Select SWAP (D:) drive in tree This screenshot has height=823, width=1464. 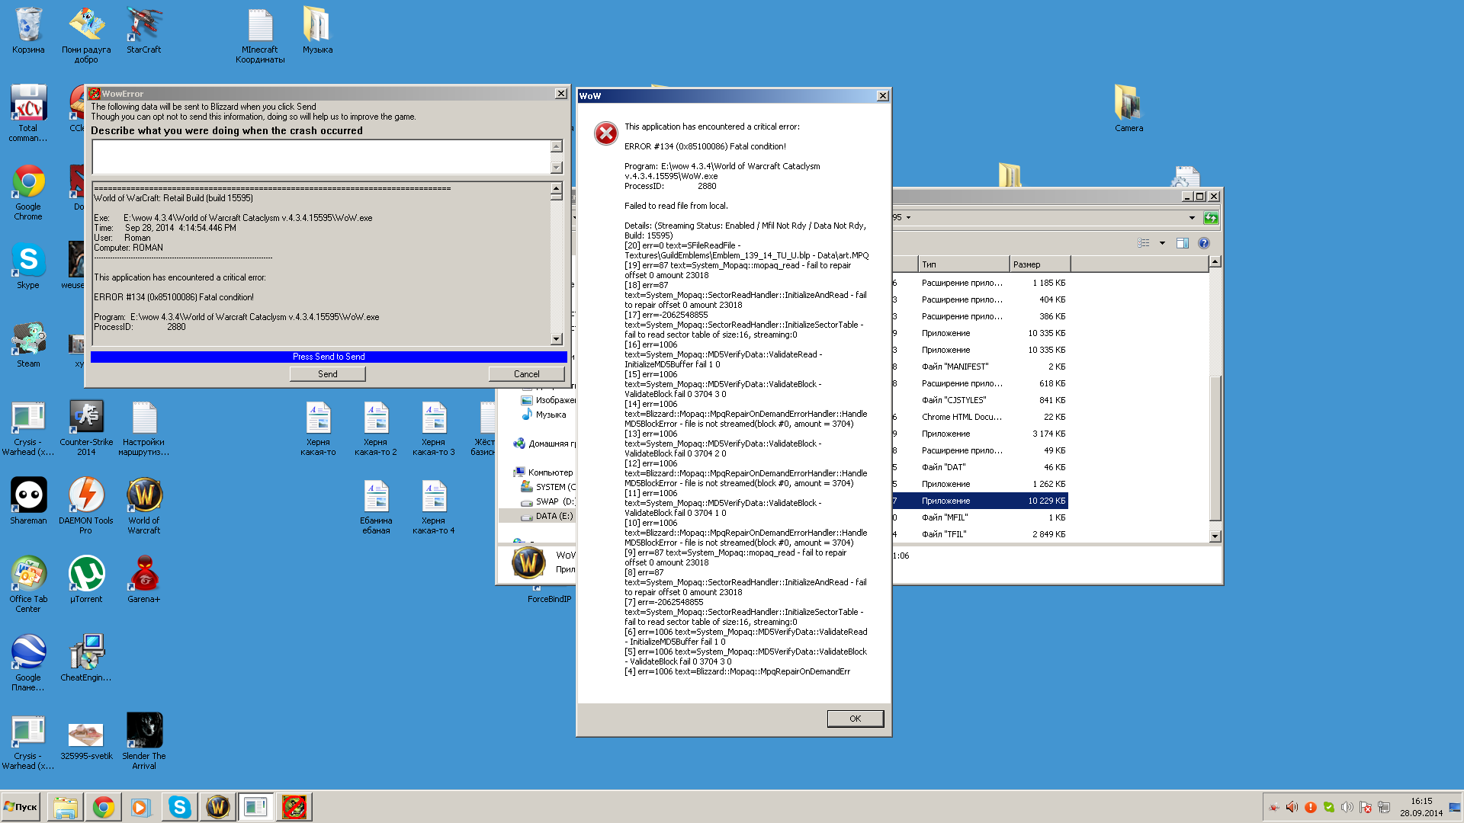point(548,501)
